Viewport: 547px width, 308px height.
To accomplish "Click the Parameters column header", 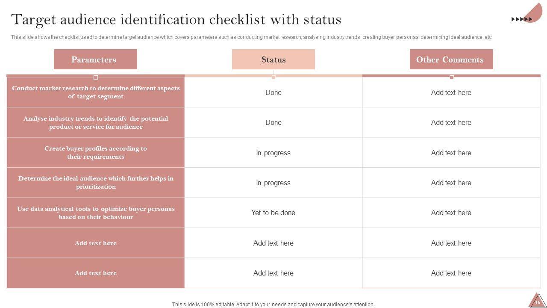I will (x=95, y=59).
